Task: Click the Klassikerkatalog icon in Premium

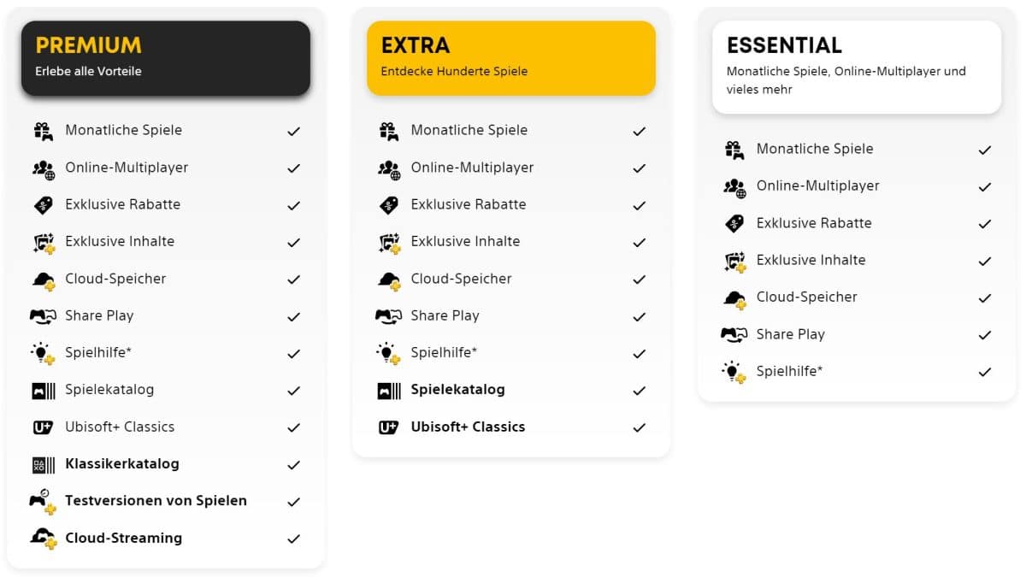Action: pyautogui.click(x=43, y=465)
